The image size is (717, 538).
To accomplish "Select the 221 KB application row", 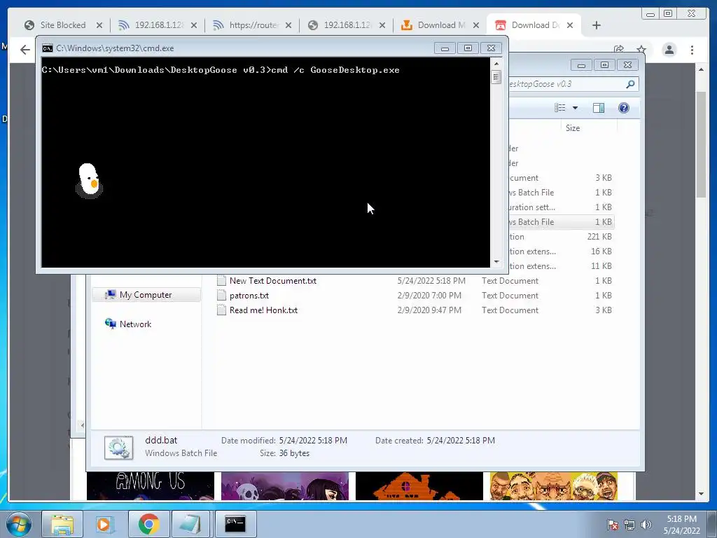I will pos(561,237).
